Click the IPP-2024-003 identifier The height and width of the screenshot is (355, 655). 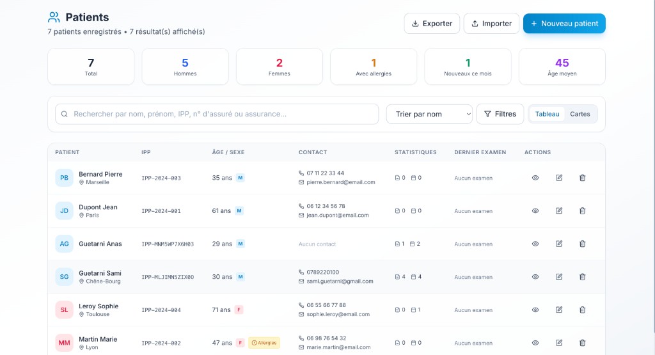click(161, 178)
